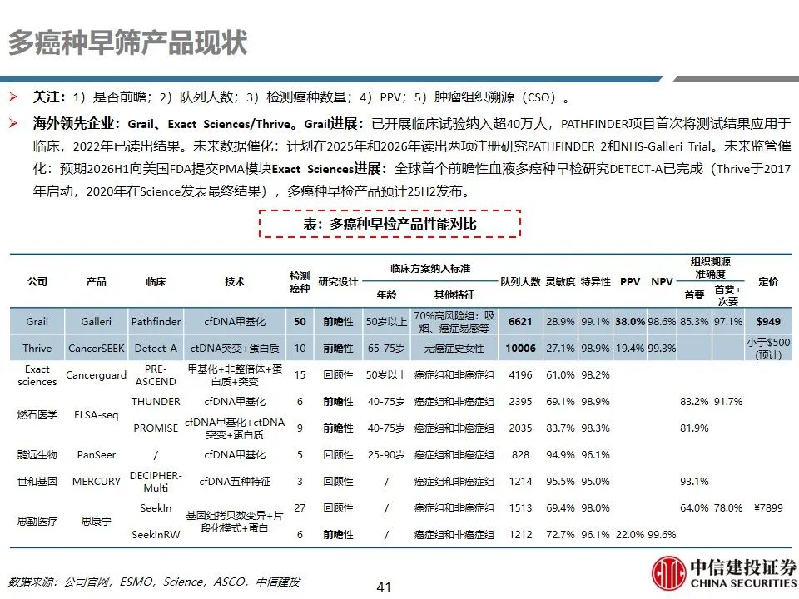Screen dimensions: 799x599
Task: Select the Exact sciences company cell
Action: [x=37, y=375]
